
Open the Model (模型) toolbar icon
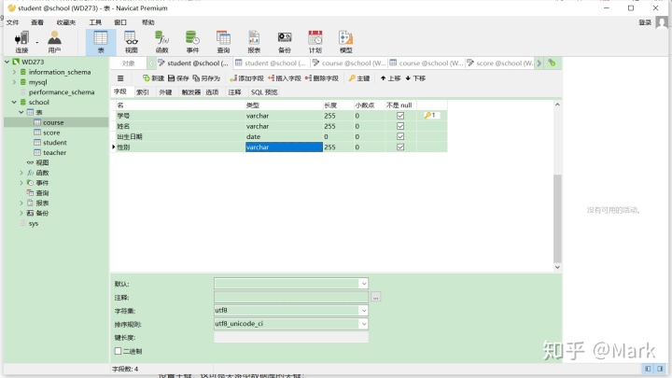(346, 42)
